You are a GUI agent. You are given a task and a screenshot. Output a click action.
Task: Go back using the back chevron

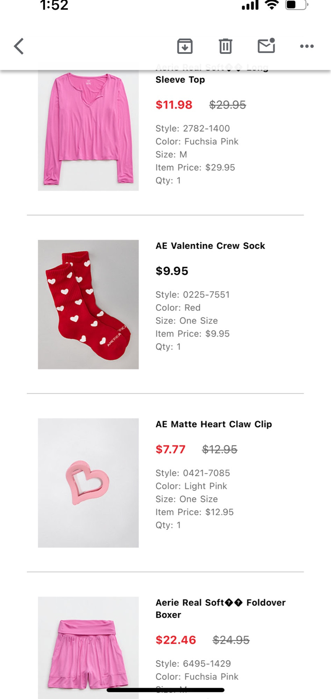(19, 46)
